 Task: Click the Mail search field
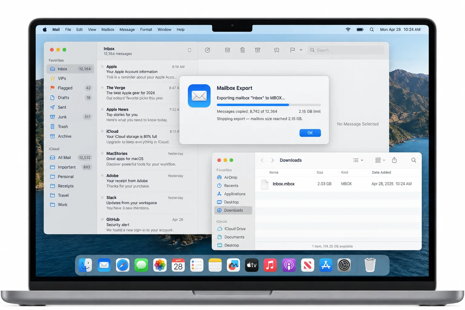click(x=346, y=50)
